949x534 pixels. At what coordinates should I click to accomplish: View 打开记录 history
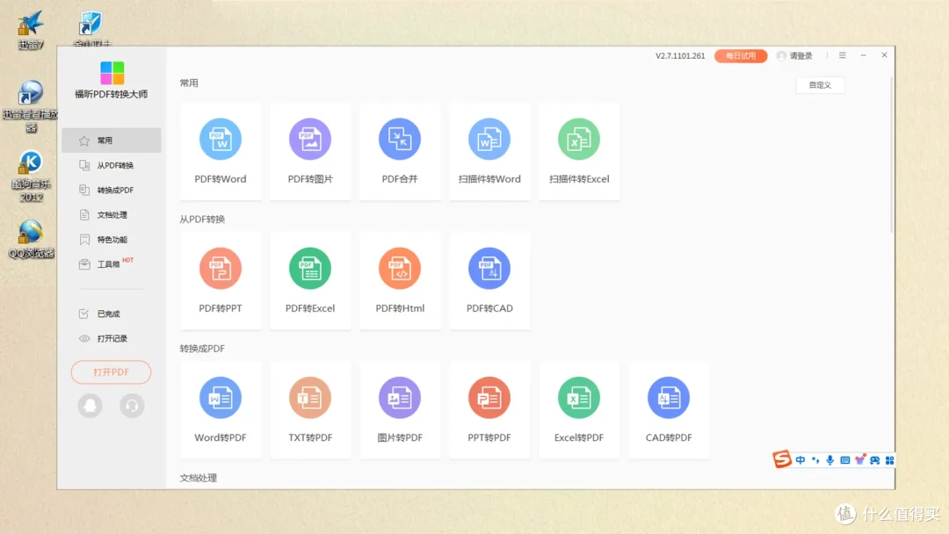(112, 339)
